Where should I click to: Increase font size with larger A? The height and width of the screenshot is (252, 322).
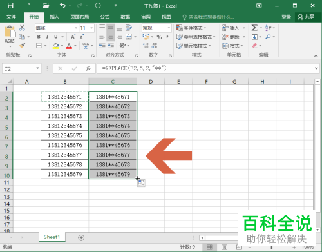73,37
